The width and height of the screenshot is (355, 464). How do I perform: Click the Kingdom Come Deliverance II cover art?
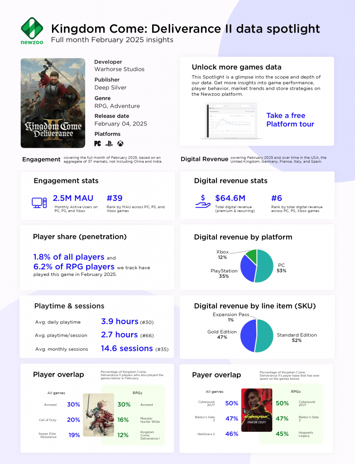point(53,103)
